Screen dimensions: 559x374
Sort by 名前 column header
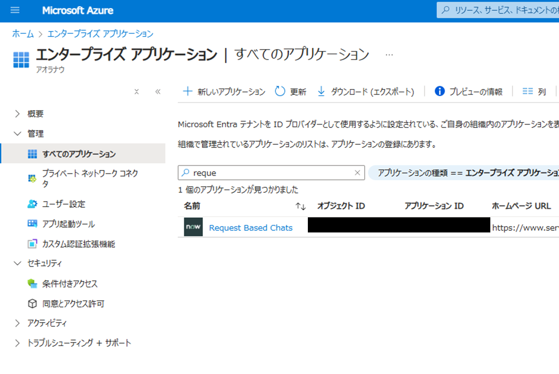(x=192, y=206)
